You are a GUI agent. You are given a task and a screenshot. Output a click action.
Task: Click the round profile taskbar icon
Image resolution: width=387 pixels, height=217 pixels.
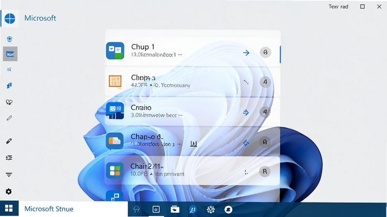pos(228,210)
